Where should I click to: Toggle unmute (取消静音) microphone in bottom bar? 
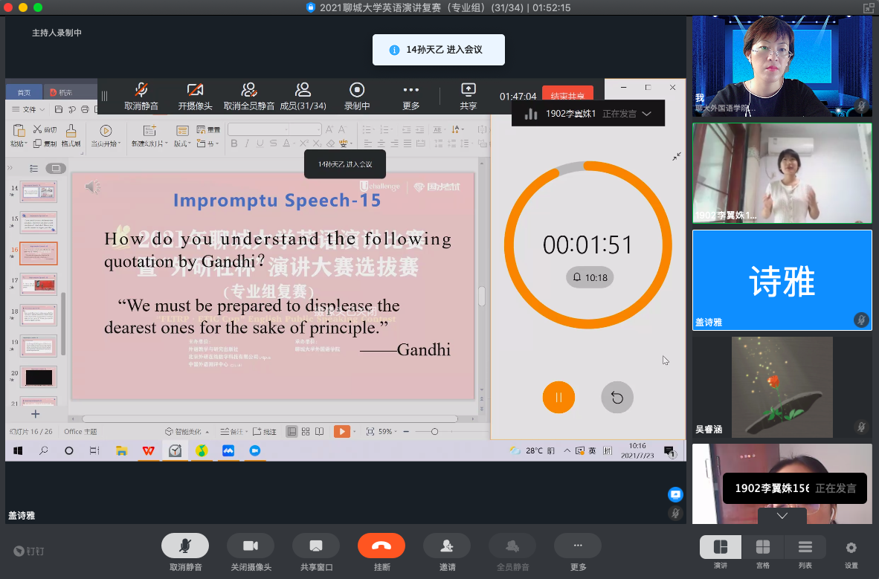point(185,546)
